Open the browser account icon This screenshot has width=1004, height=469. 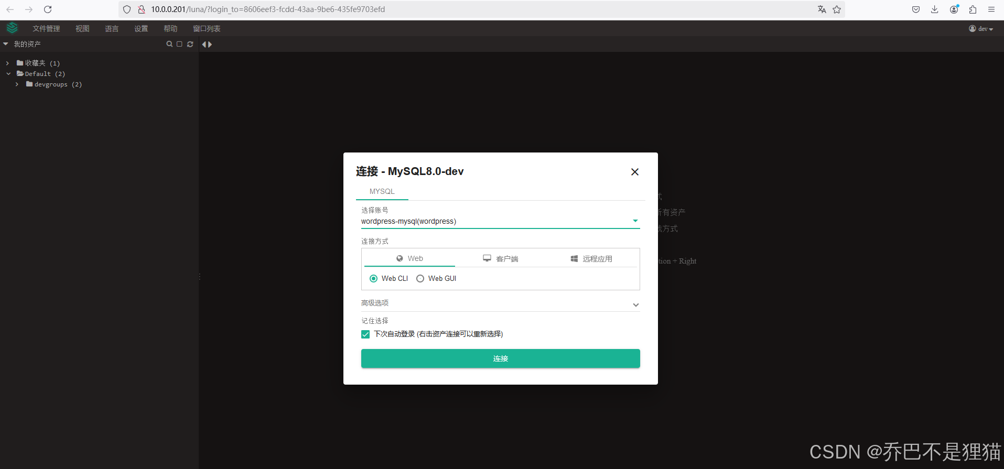tap(954, 9)
